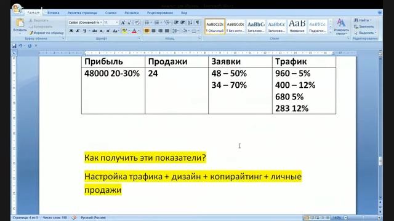Justify the text

pyautogui.click(x=167, y=31)
